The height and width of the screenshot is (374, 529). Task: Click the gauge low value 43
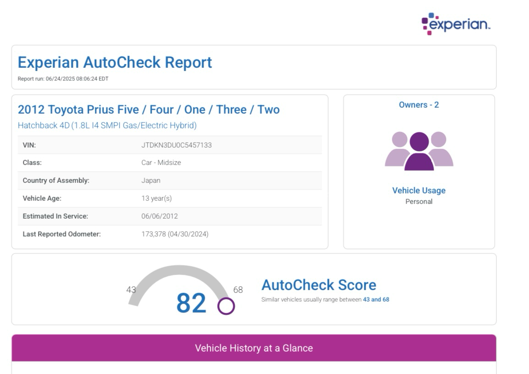point(131,290)
